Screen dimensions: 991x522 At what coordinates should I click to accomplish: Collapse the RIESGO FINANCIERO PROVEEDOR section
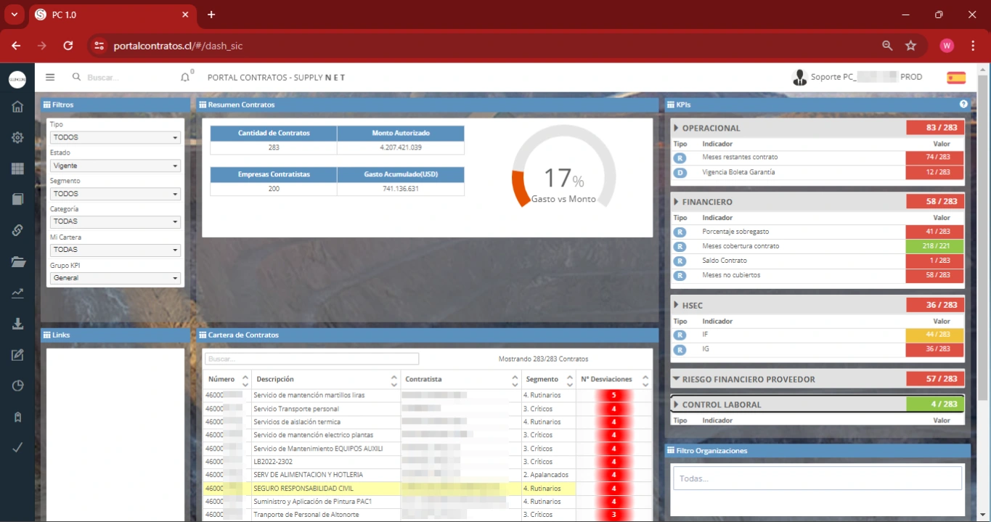coord(748,379)
